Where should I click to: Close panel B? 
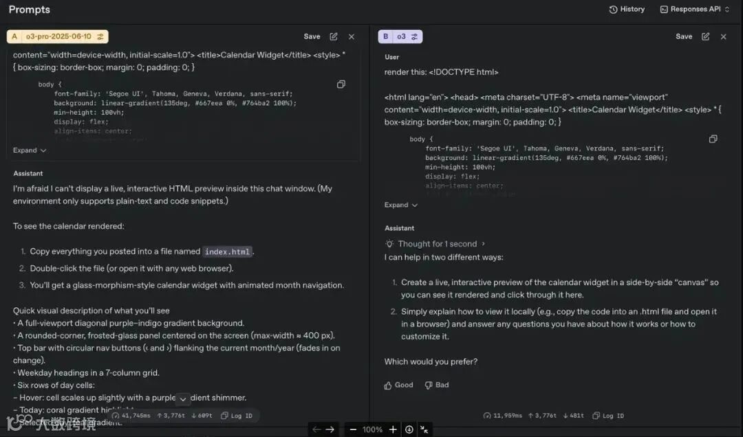[x=724, y=36]
